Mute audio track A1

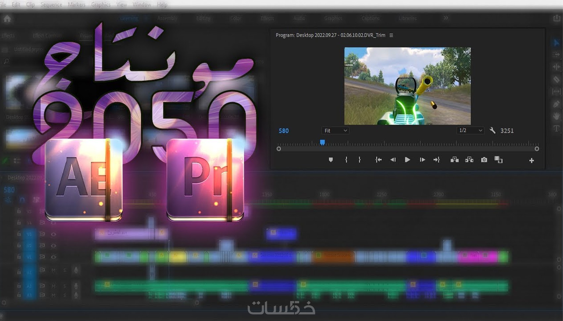pyautogui.click(x=53, y=270)
